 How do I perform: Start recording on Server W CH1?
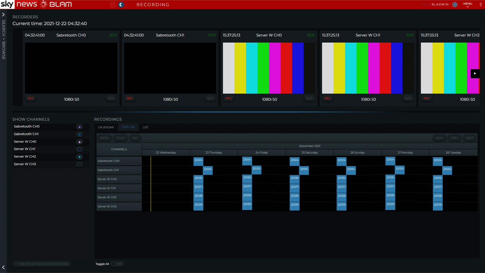327,98
